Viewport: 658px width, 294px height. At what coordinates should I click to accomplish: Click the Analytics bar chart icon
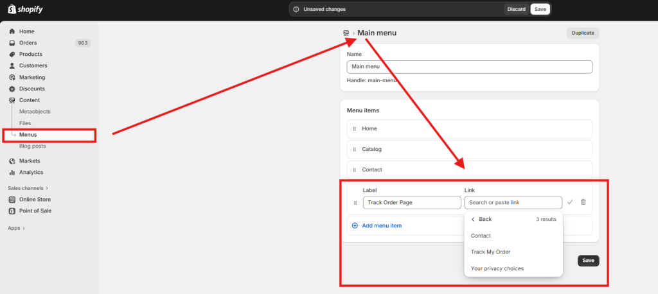click(12, 173)
